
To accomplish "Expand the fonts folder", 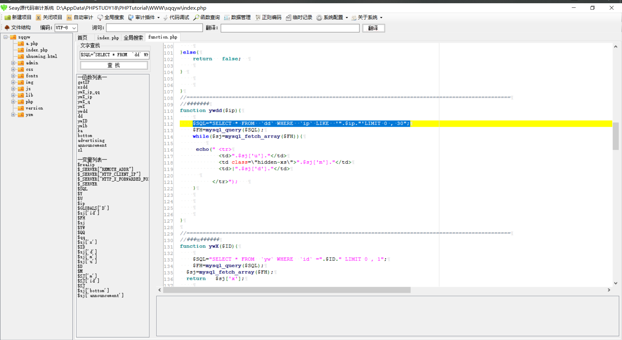I will [x=13, y=76].
